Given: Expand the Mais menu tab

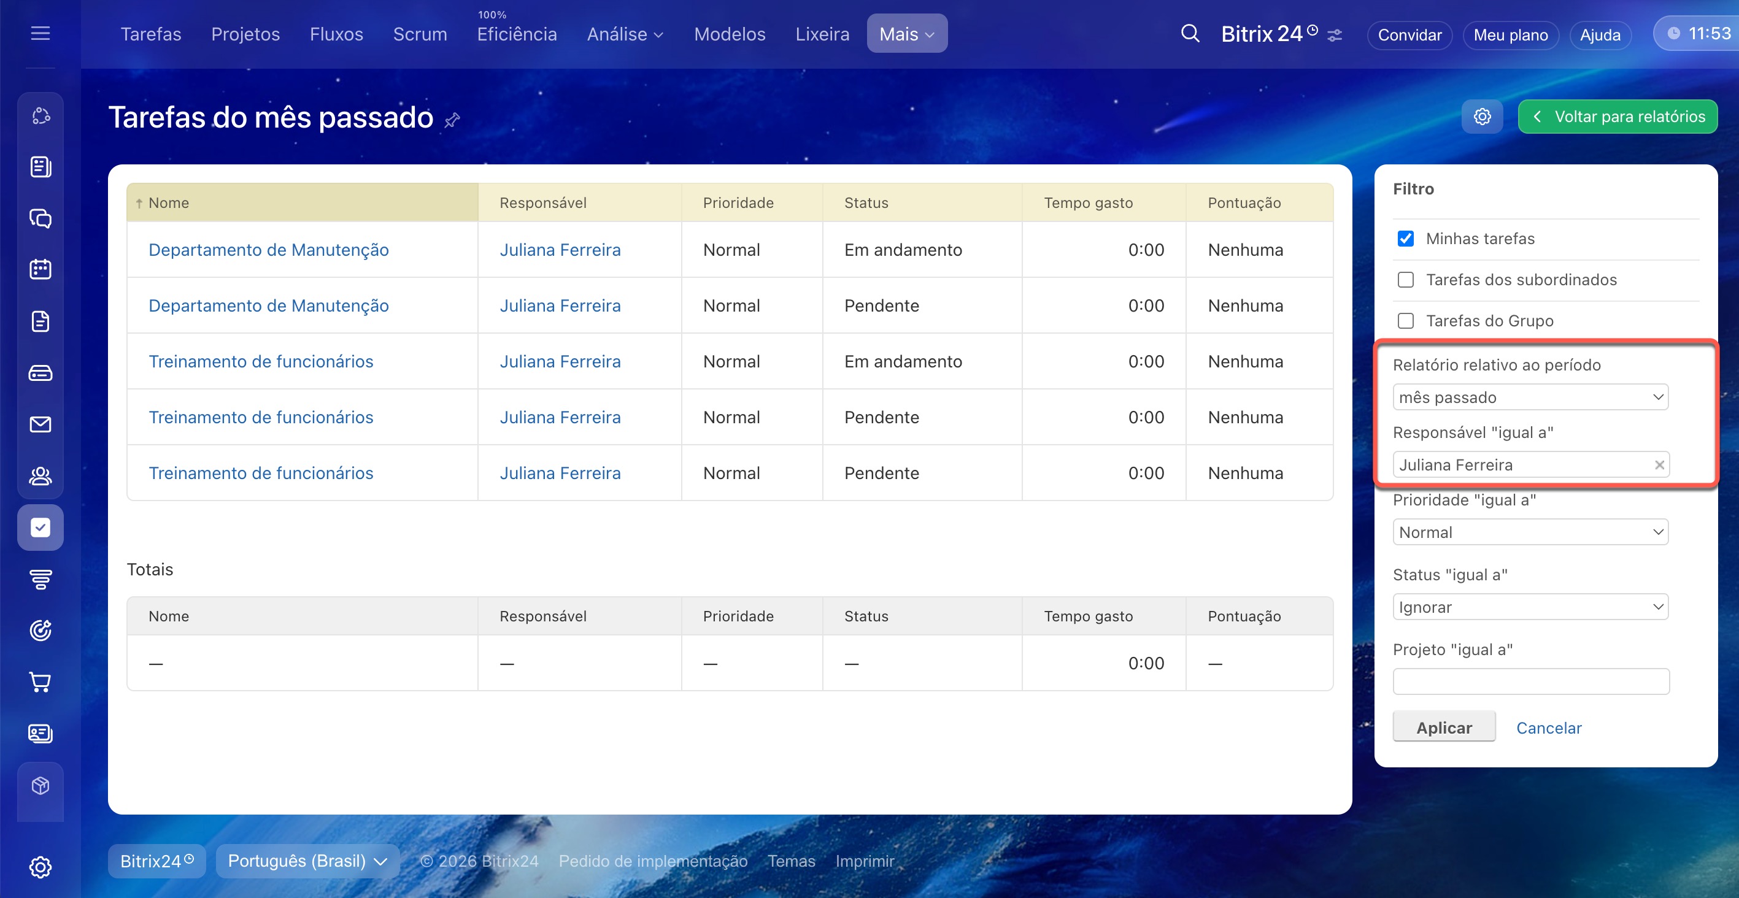Looking at the screenshot, I should coord(906,34).
